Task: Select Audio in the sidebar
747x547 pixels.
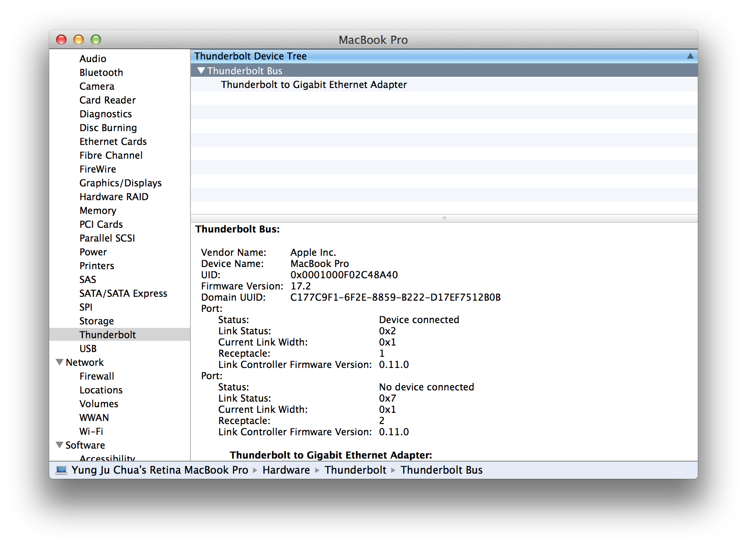Action: point(93,59)
